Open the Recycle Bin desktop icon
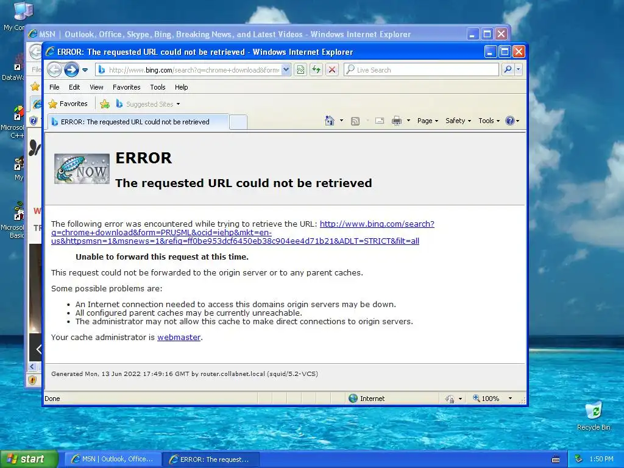Image resolution: width=624 pixels, height=468 pixels. pos(594,416)
